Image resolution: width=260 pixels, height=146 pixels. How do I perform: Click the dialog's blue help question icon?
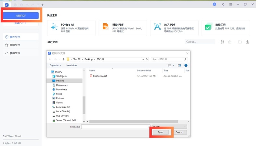click(x=186, y=65)
